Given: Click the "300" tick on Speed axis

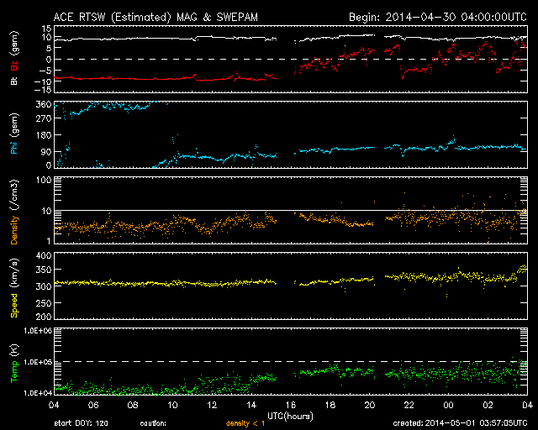Looking at the screenshot, I should (x=44, y=286).
